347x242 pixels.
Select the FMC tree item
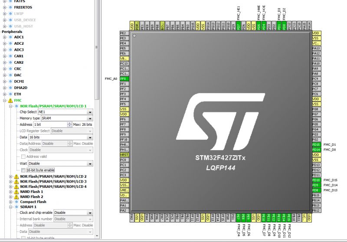click(18, 101)
